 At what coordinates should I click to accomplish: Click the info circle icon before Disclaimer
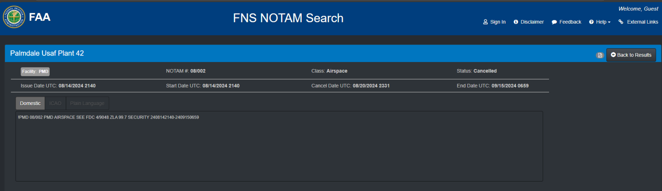[516, 22]
